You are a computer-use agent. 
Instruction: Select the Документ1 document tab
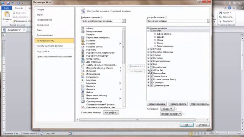14,30
